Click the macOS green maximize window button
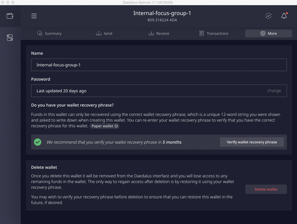This screenshot has width=297, height=224. (x=13, y=2)
